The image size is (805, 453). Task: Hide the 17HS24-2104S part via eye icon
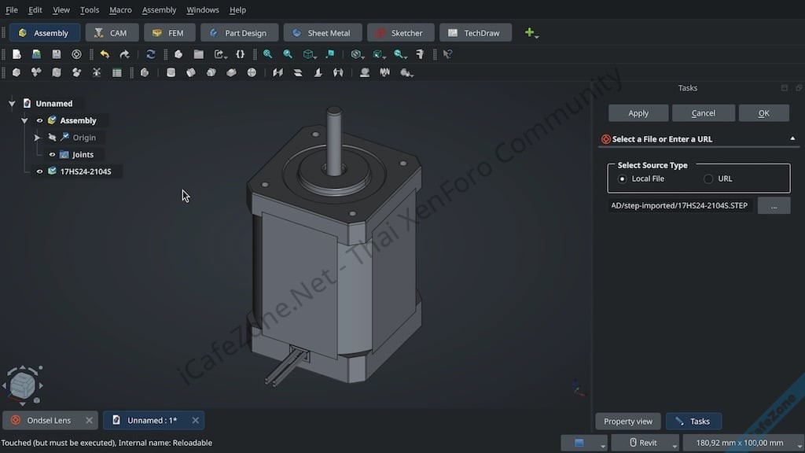click(x=40, y=171)
